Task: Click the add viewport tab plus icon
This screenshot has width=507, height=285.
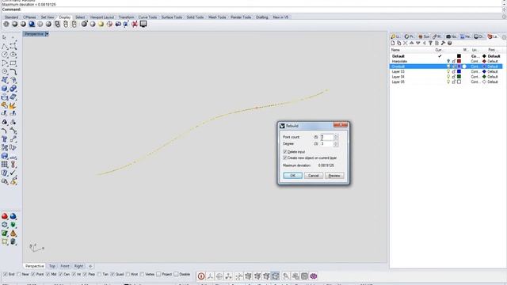Action: [x=90, y=266]
